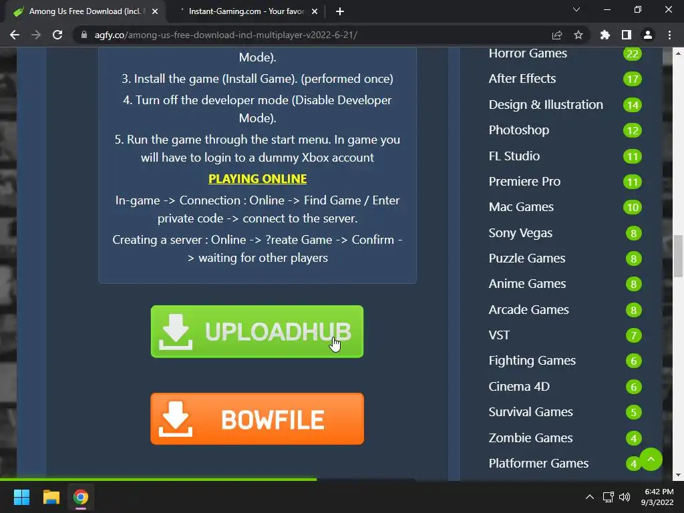This screenshot has height=513, width=684.
Task: Close the Instant-Gaming.com tab
Action: (315, 11)
